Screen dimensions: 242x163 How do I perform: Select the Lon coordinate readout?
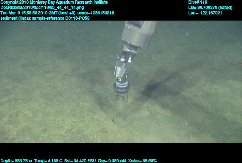click(205, 13)
